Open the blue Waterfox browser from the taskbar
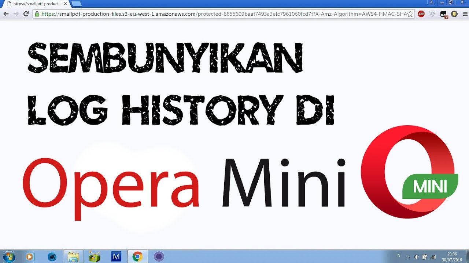469x263 pixels. pos(52,257)
